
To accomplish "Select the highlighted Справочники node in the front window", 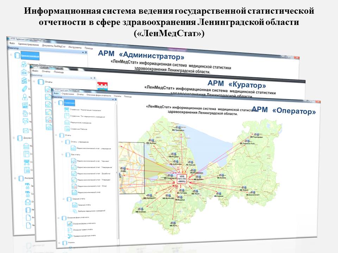I will click(69, 103).
